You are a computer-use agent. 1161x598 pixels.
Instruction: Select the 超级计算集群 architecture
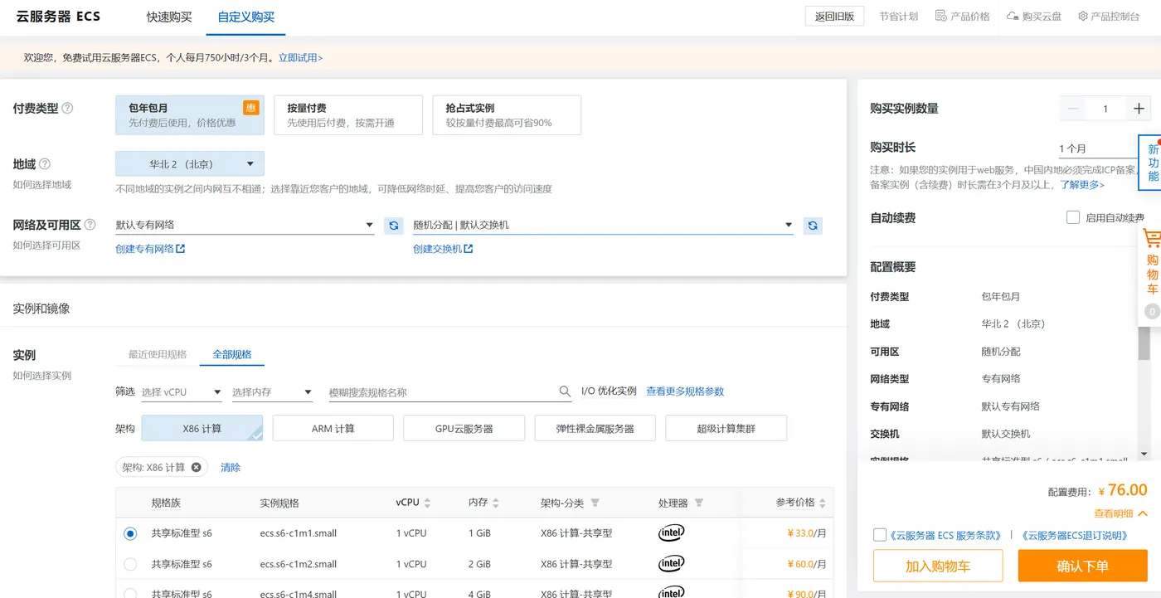point(726,428)
